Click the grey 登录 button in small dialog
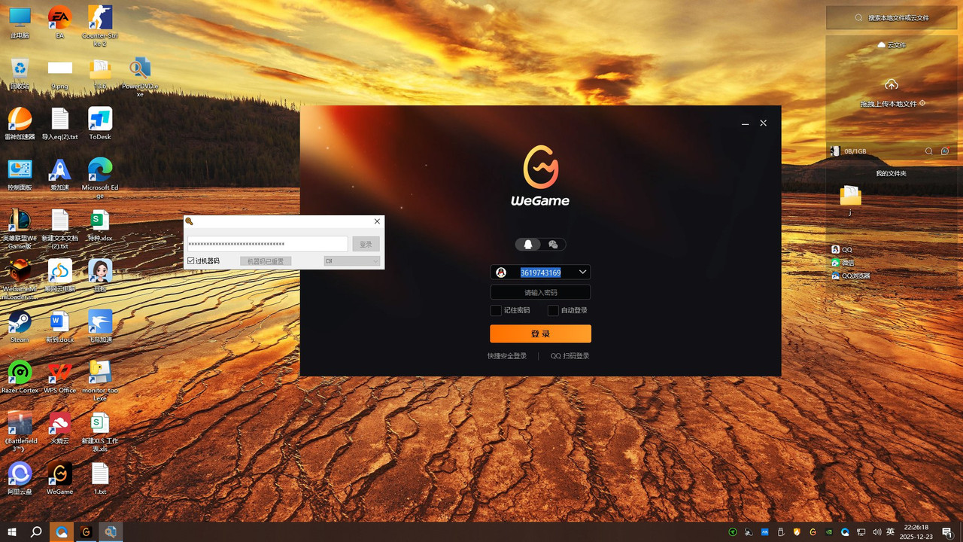The width and height of the screenshot is (963, 542). (x=366, y=244)
